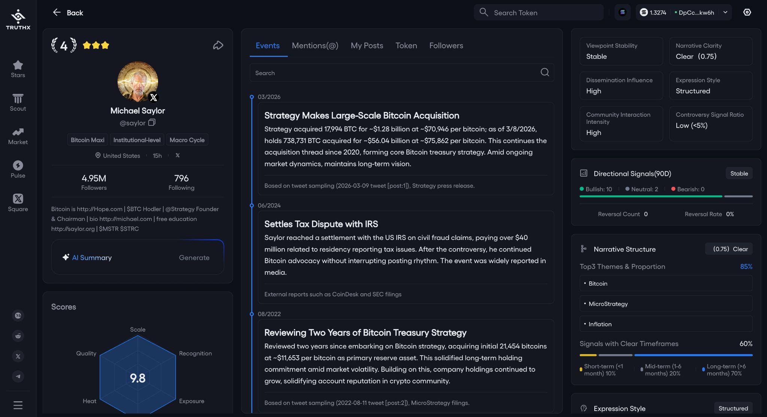Click the 03/2026 timeline marker
Image resolution: width=767 pixels, height=417 pixels.
[252, 97]
